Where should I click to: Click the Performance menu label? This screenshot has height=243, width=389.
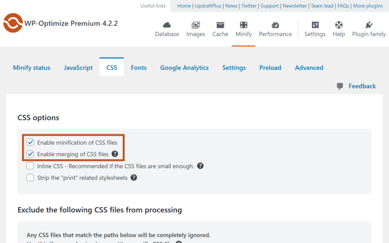[275, 34]
